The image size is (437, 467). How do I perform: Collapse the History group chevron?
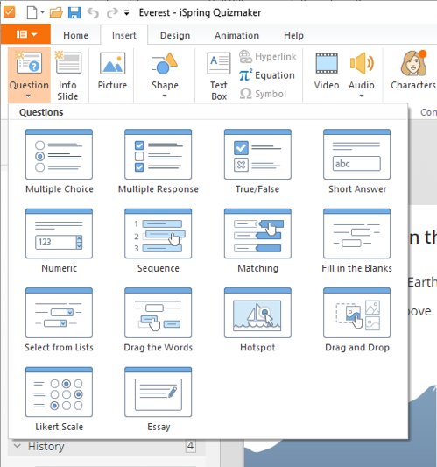18,446
